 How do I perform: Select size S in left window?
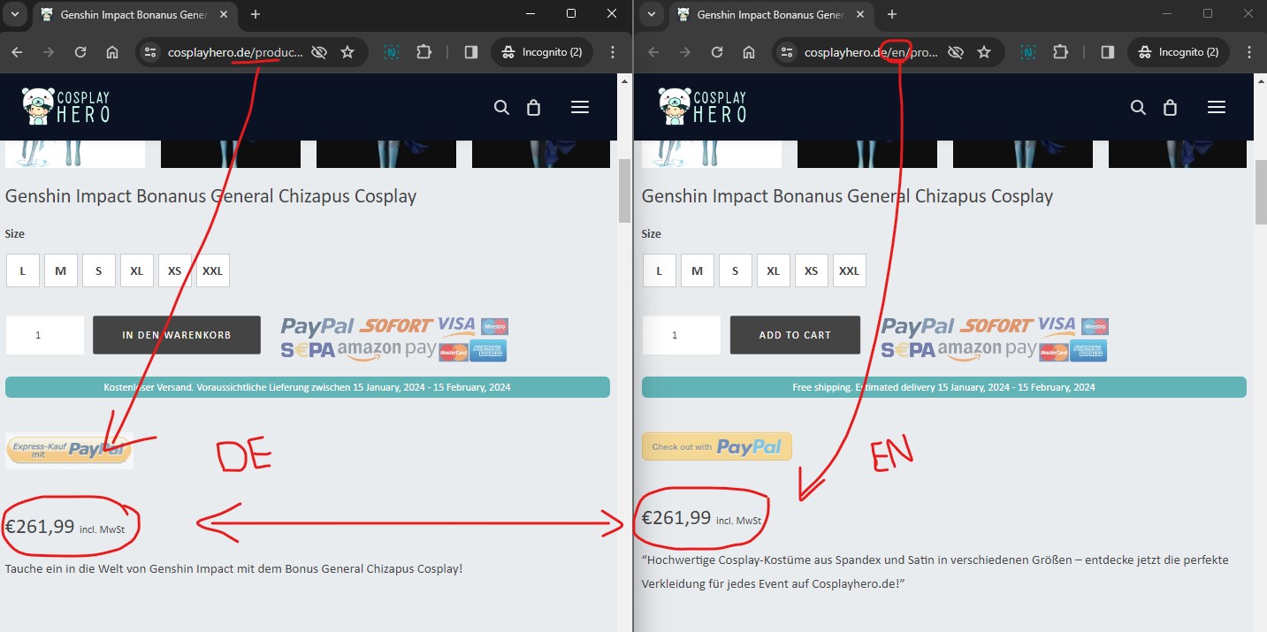[98, 271]
